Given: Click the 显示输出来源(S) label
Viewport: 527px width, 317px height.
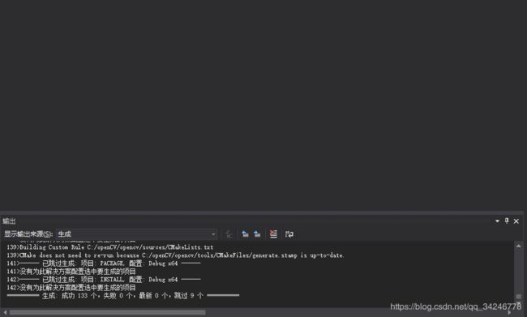Looking at the screenshot, I should 28,234.
